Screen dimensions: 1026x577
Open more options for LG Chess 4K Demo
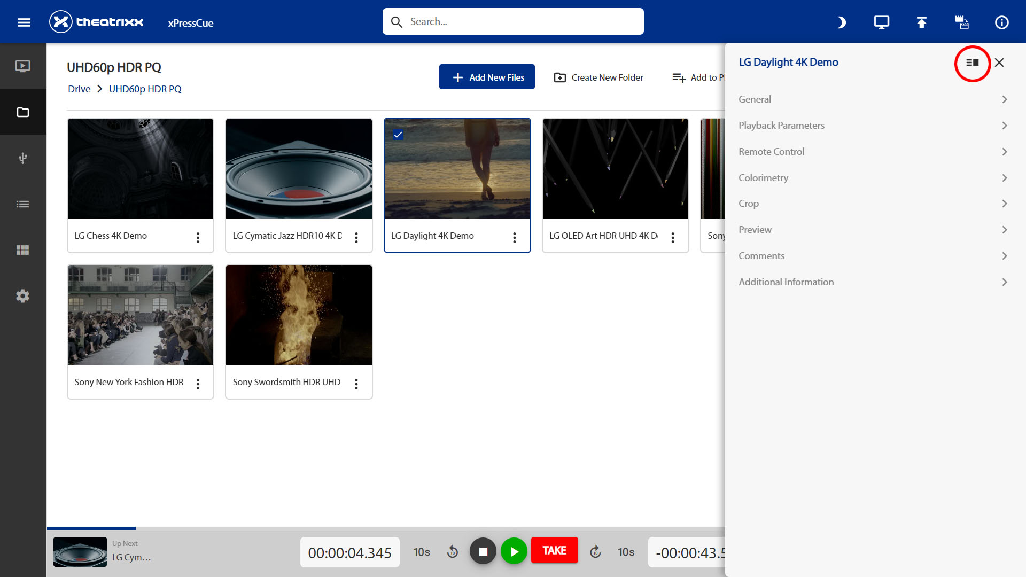198,238
